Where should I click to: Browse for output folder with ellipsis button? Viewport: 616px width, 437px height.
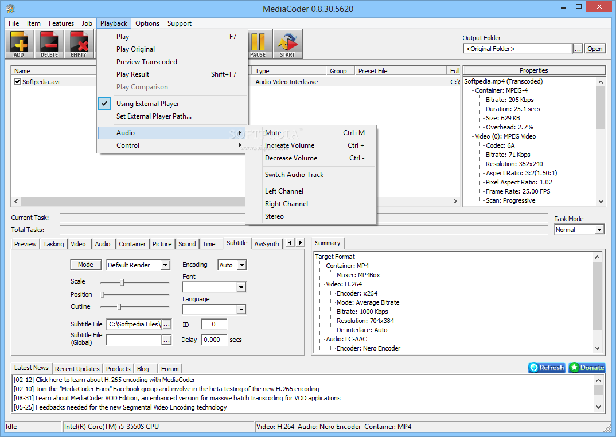(x=577, y=49)
